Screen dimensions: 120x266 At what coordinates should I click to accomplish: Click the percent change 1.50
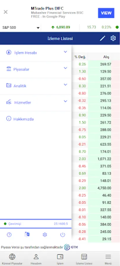tap(82, 122)
